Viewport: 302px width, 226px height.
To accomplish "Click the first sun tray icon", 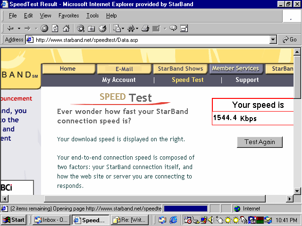I will coord(228,220).
